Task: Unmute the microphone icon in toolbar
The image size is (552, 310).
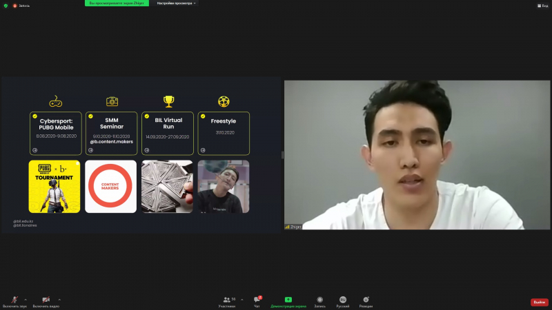Action: [14, 300]
